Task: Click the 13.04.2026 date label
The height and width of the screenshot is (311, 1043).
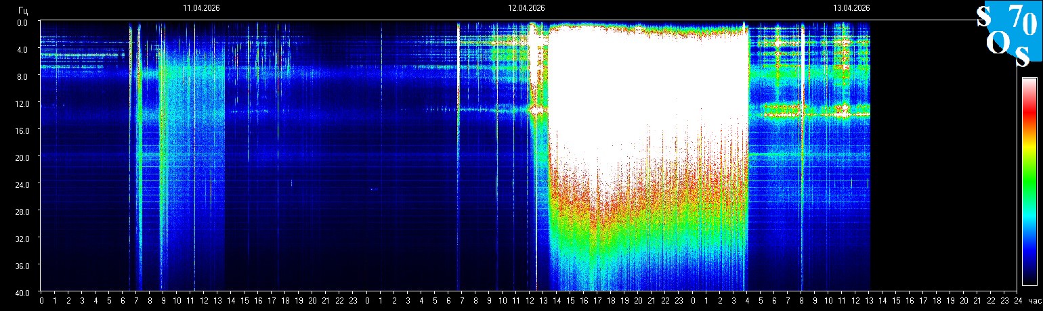Action: click(x=851, y=8)
